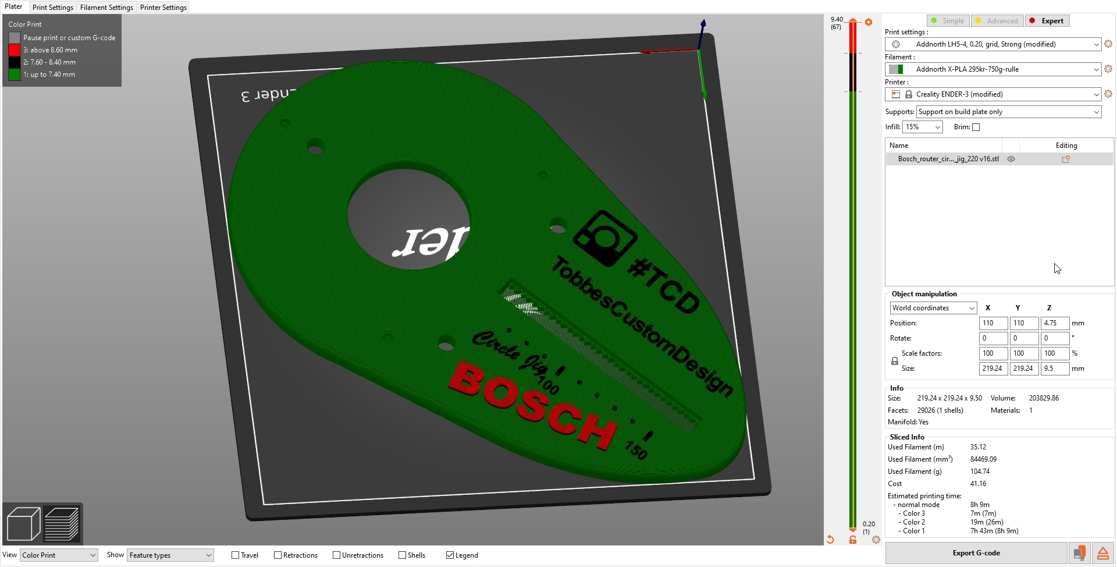
Task: Click the Rotate Z input field
Action: click(x=1055, y=338)
